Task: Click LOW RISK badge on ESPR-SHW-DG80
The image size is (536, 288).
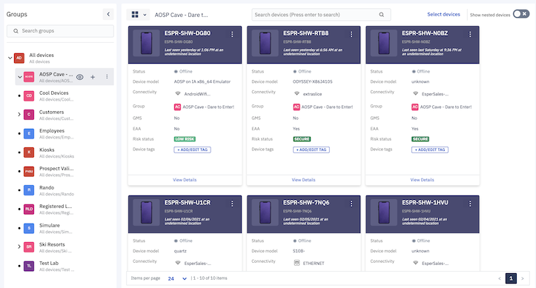Action: (x=185, y=139)
